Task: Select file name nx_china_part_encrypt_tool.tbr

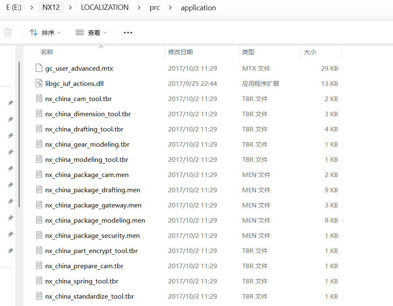Action: (x=92, y=251)
